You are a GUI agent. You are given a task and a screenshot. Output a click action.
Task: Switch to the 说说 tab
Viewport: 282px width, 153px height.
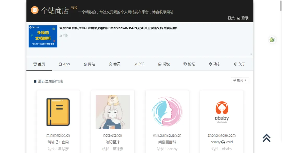click(x=164, y=64)
